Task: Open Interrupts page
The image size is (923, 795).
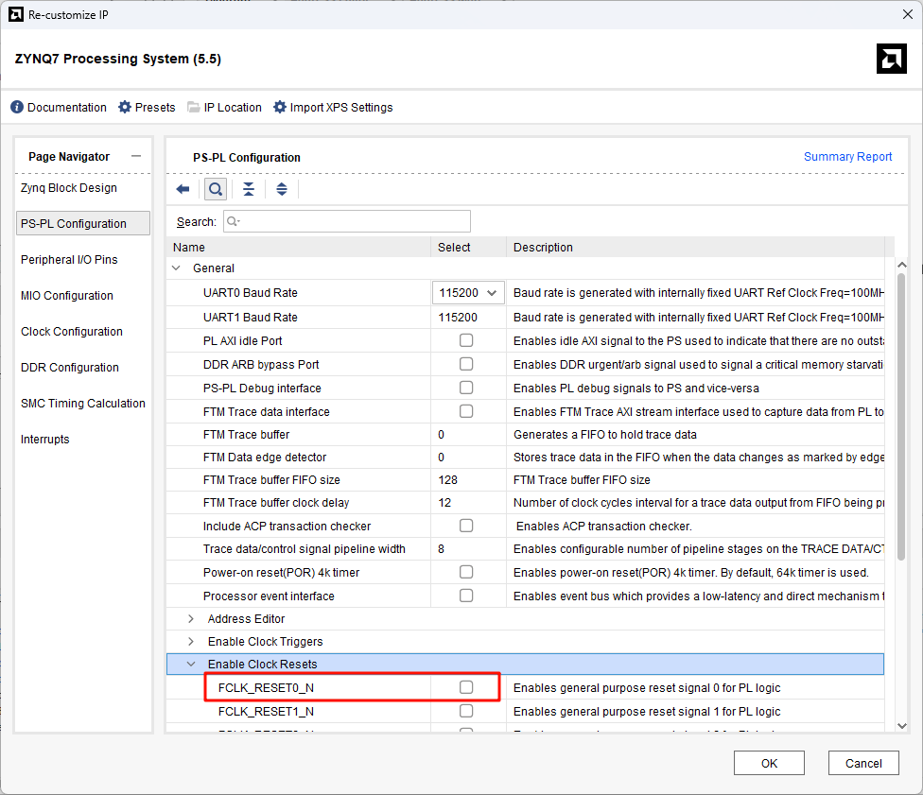Action: [44, 439]
